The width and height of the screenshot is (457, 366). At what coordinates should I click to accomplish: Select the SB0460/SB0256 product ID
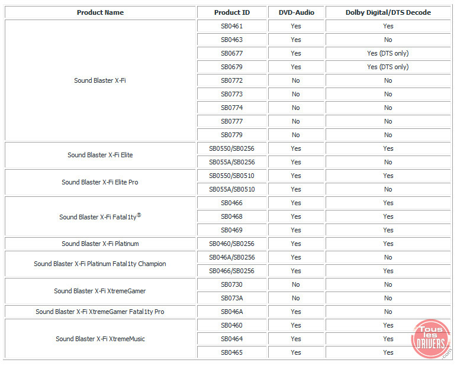point(231,244)
